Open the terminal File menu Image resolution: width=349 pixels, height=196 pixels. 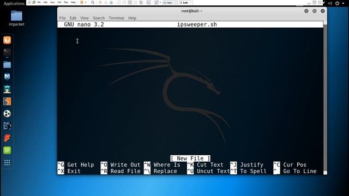click(x=62, y=18)
